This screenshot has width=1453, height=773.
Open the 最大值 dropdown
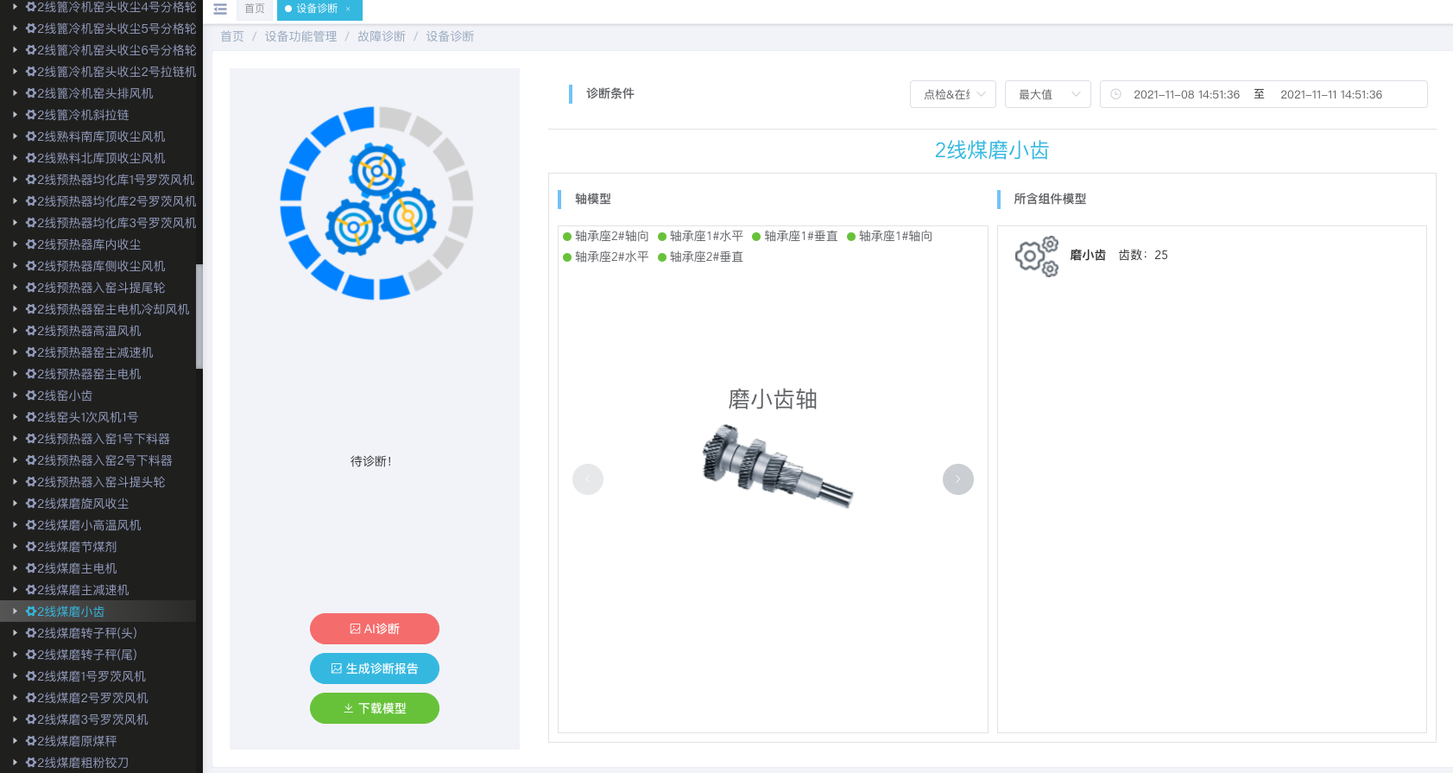click(1047, 94)
